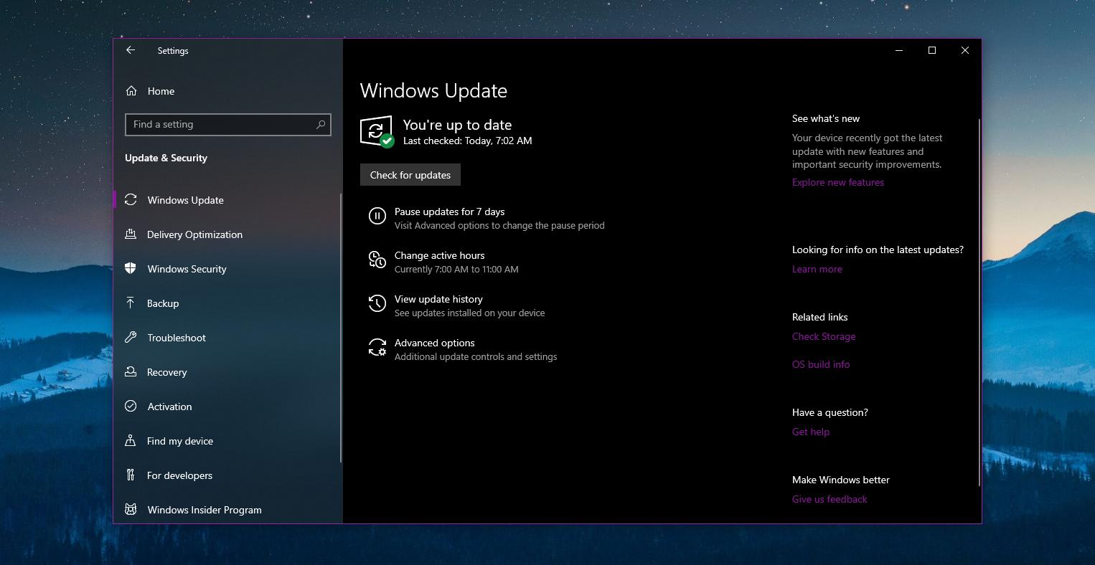Click the Windows Insider Program icon
This screenshot has width=1095, height=565.
(x=131, y=510)
